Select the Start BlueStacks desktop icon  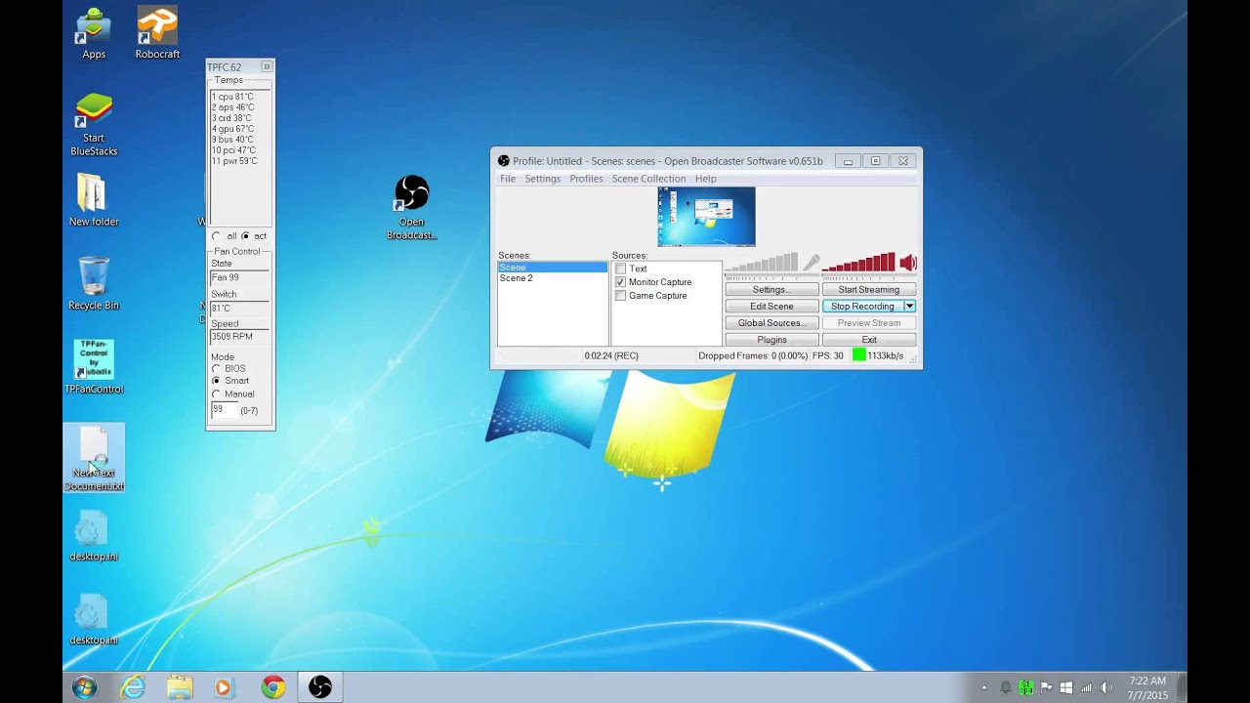click(x=94, y=124)
